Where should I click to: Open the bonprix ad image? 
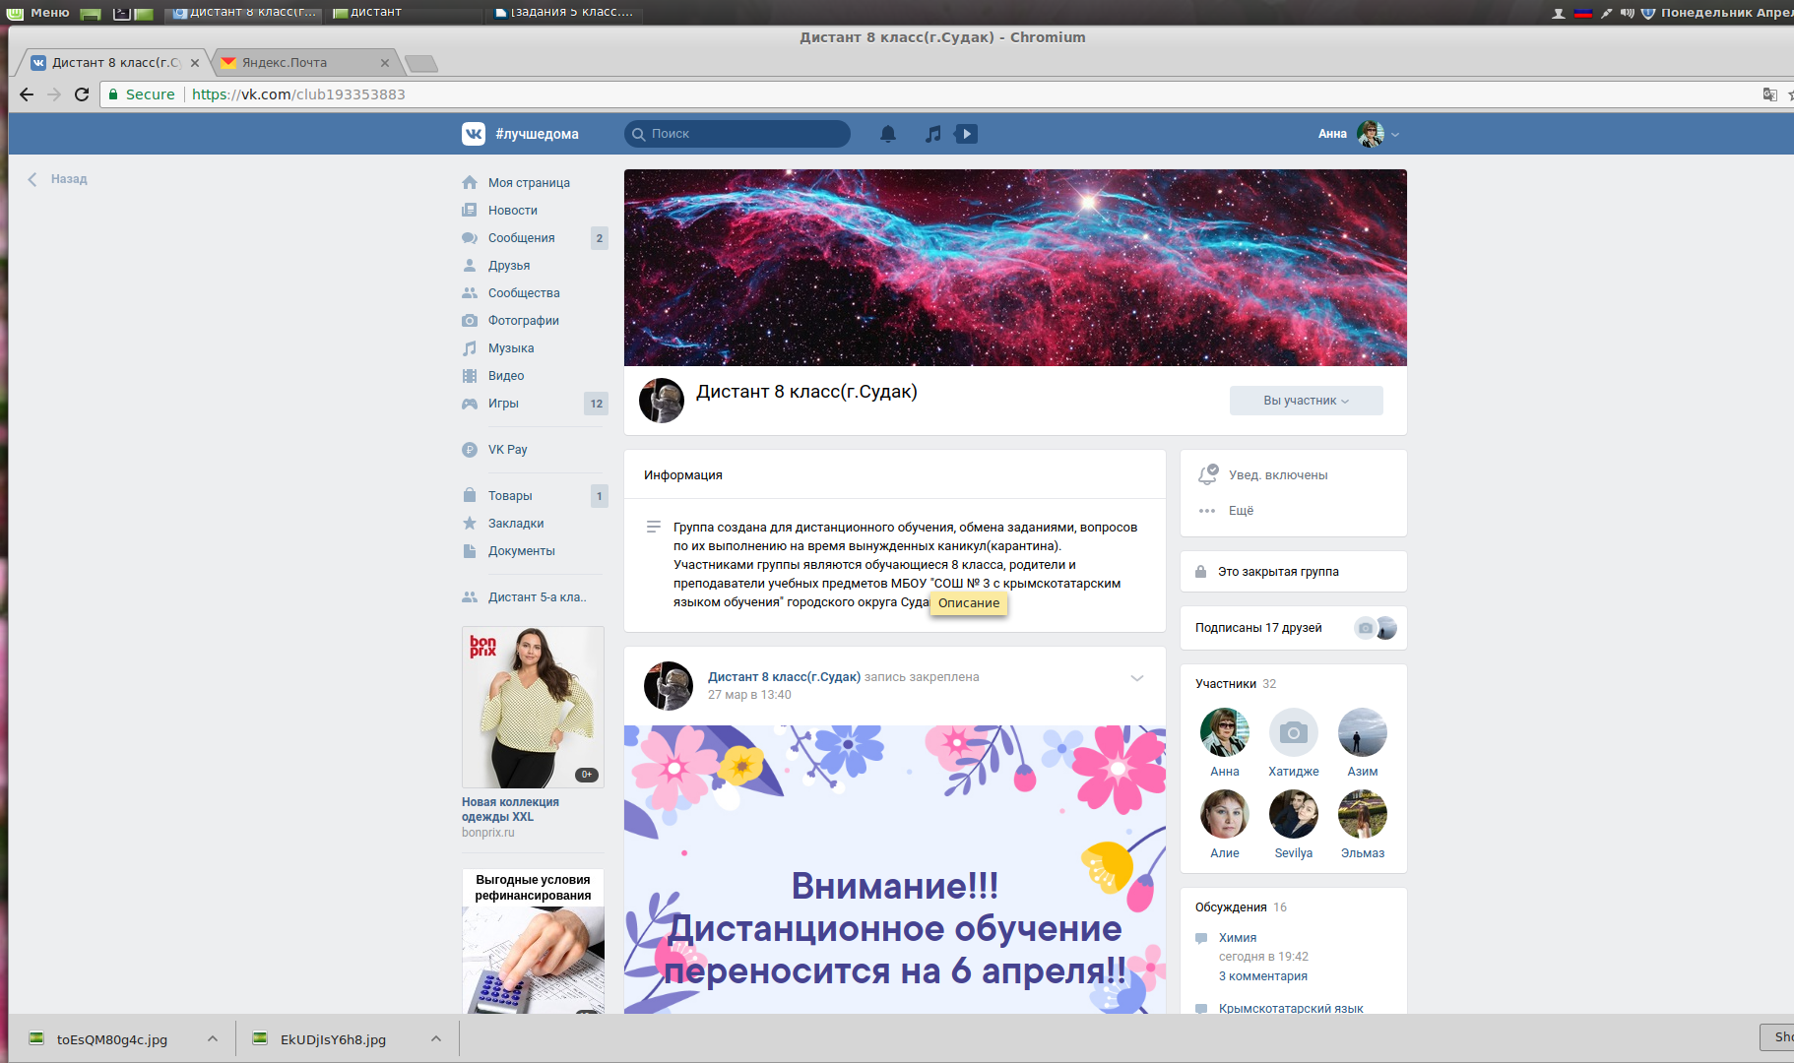(533, 707)
